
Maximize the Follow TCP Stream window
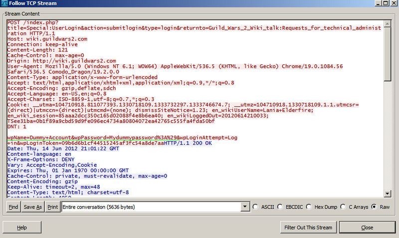pos(386,3)
